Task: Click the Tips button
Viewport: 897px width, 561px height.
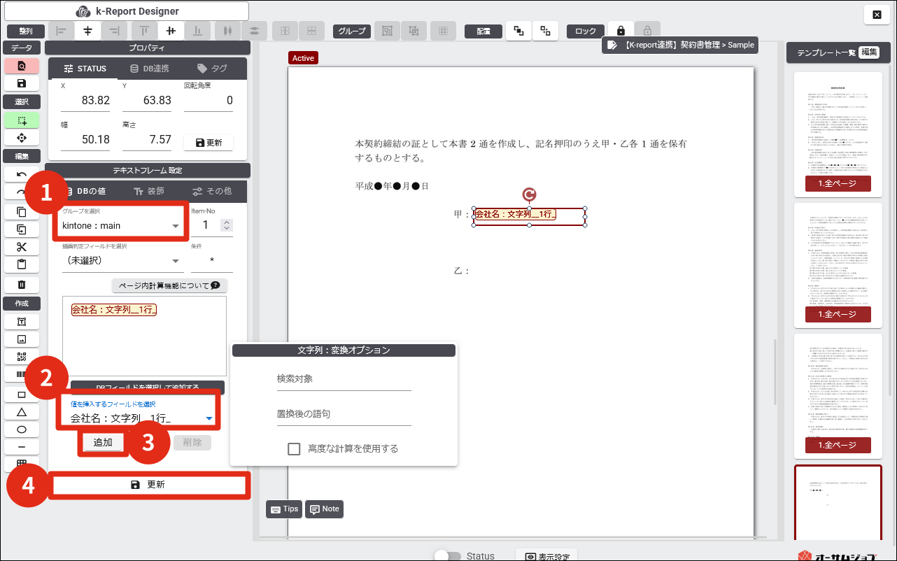Action: (x=284, y=509)
